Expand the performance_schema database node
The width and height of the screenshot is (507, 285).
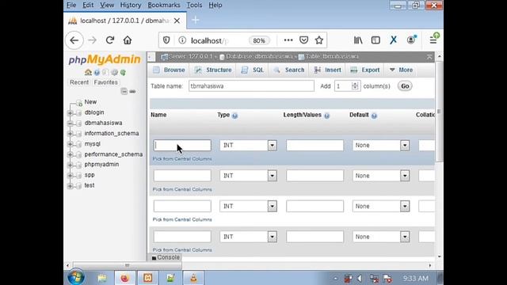click(x=70, y=154)
